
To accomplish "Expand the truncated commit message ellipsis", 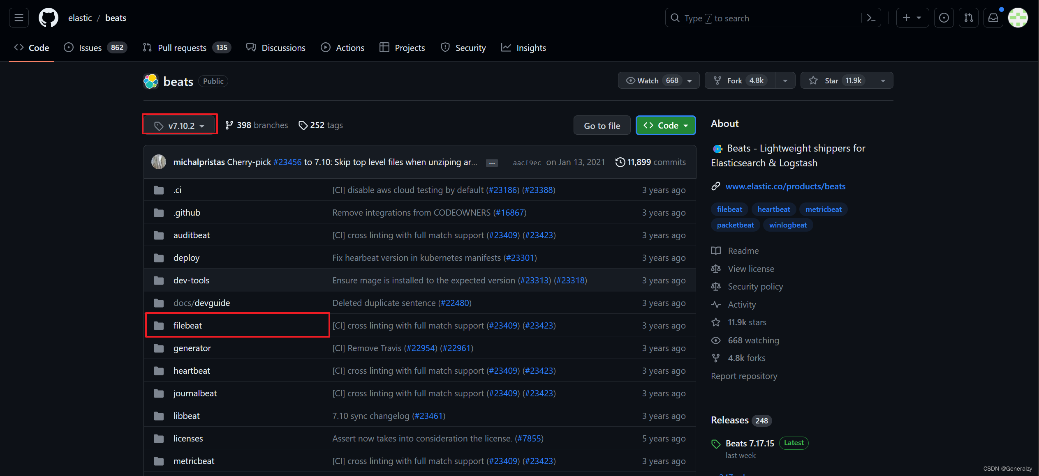I will (x=492, y=163).
